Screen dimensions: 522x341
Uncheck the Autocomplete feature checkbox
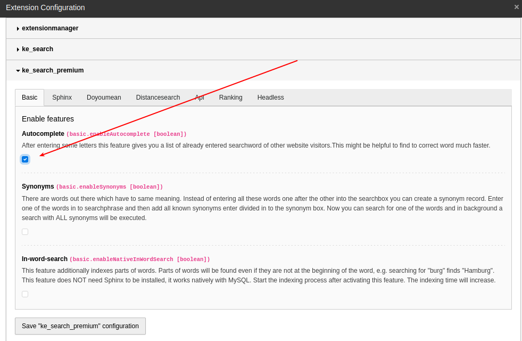(25, 159)
